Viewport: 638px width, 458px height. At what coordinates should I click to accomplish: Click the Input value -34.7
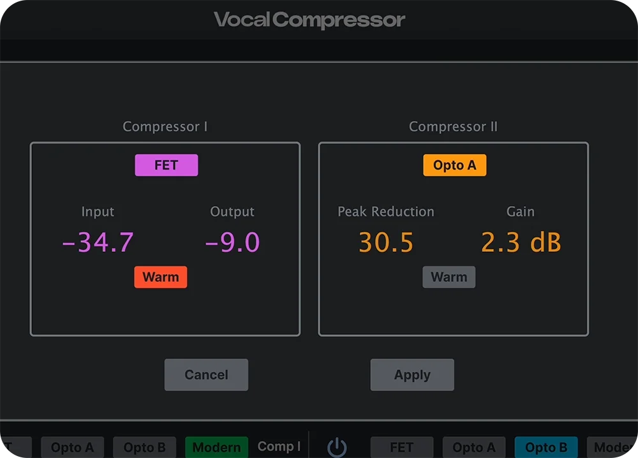(x=98, y=242)
